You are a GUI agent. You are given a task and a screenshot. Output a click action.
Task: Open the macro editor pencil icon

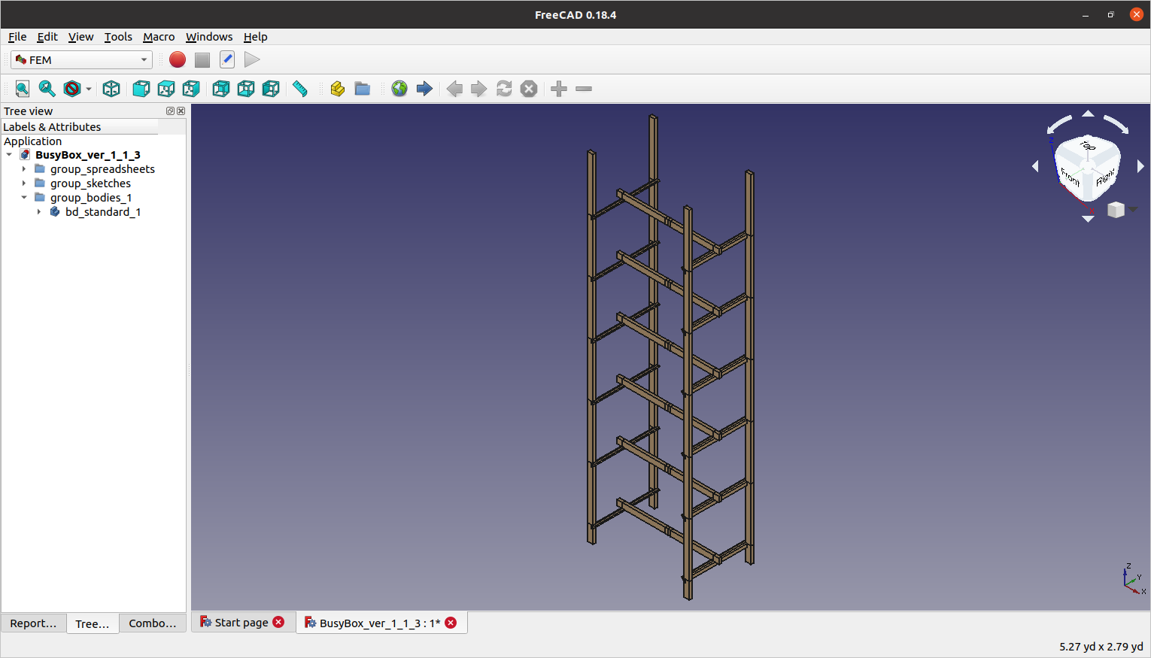(x=226, y=59)
